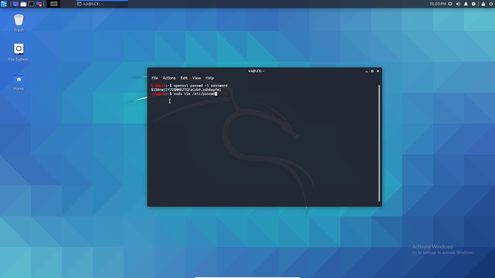Click the terminal vertical scrollbar
Screen dimensions: 495x278
click(x=379, y=143)
